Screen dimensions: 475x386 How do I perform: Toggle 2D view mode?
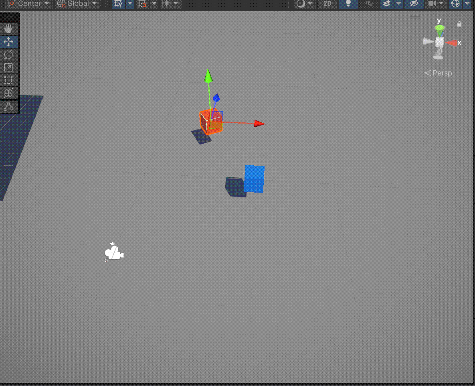click(x=327, y=4)
